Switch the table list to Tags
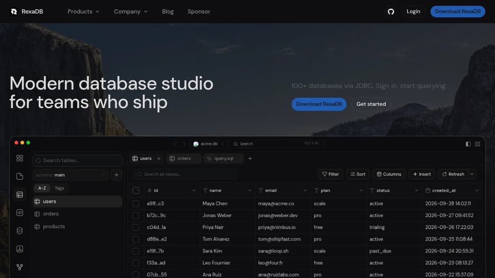This screenshot has width=495, height=278. click(59, 188)
